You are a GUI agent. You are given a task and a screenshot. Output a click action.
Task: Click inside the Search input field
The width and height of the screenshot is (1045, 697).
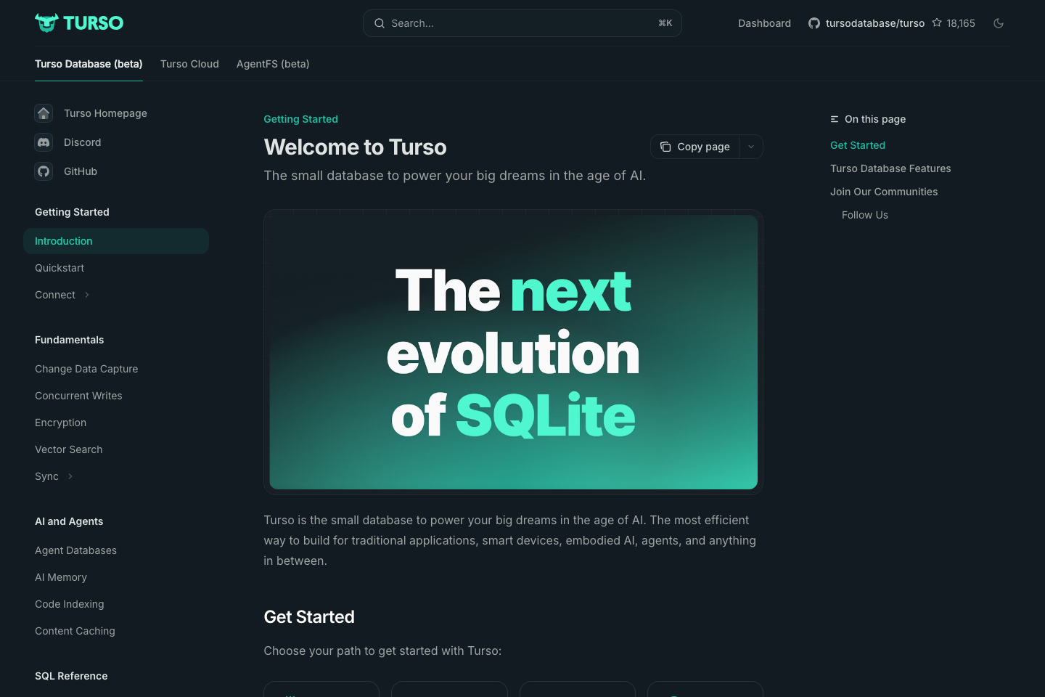508,23
